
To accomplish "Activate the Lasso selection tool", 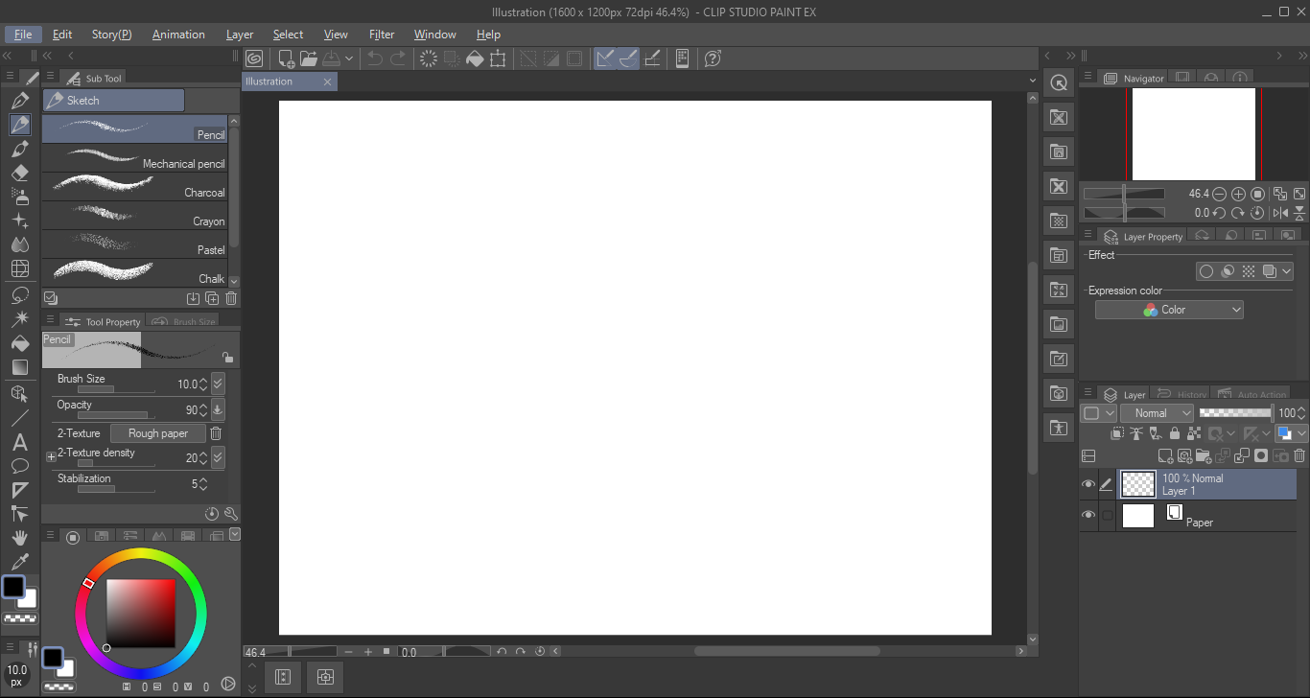I will 20,294.
